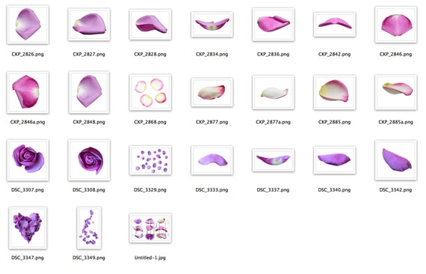
Task: Select the DSC_3347.png heart-shaped petals thumbnail
Action: point(28,228)
